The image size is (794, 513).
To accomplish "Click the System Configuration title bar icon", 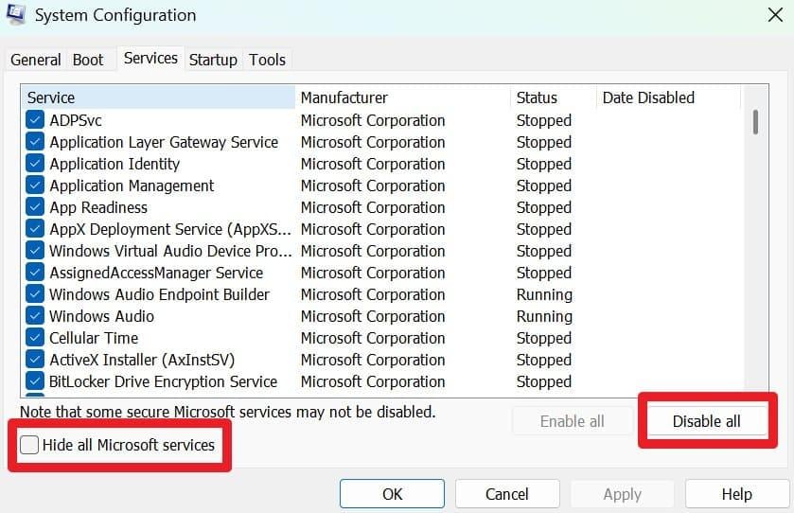I will 15,14.
